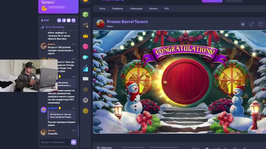The width and height of the screenshot is (266, 149).
Task: Open the cyan bubbles game icon
Action: tap(85, 57)
